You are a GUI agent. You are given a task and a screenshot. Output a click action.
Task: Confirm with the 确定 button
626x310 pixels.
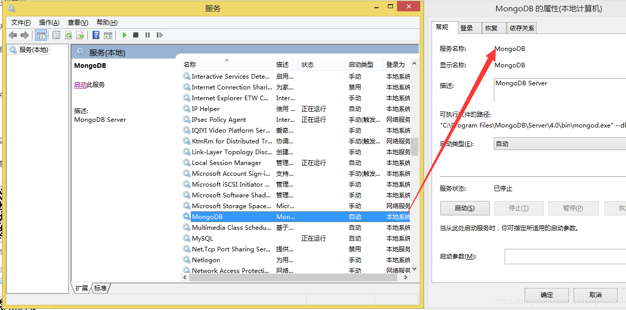[x=547, y=295]
